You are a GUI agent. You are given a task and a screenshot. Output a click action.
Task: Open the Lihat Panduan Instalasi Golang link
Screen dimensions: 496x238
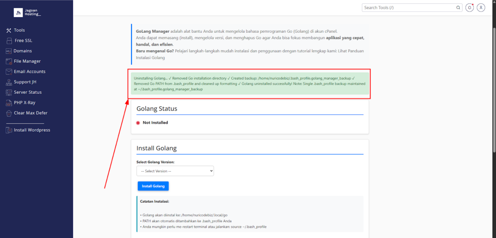(x=351, y=51)
